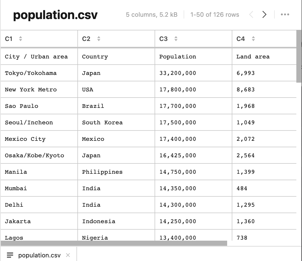
Task: Click the Land area header cell
Action: point(253,57)
